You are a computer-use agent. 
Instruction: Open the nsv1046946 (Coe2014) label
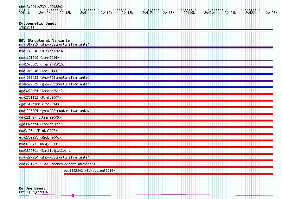pyautogui.click(x=38, y=71)
